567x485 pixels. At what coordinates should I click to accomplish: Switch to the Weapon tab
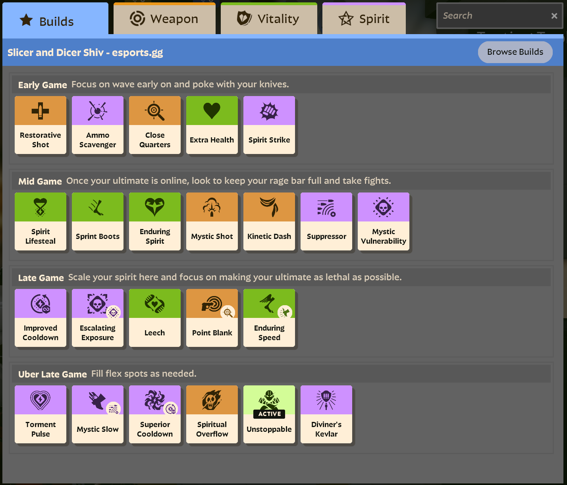[x=164, y=19]
